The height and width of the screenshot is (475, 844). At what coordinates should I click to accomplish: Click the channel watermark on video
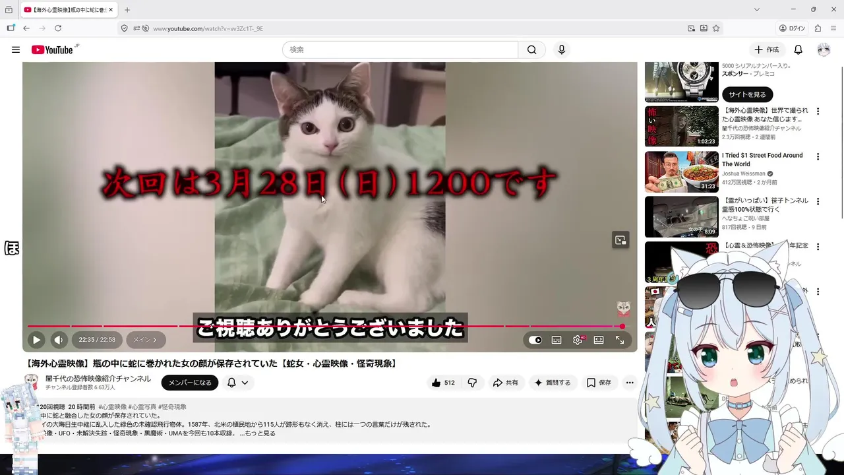623,308
